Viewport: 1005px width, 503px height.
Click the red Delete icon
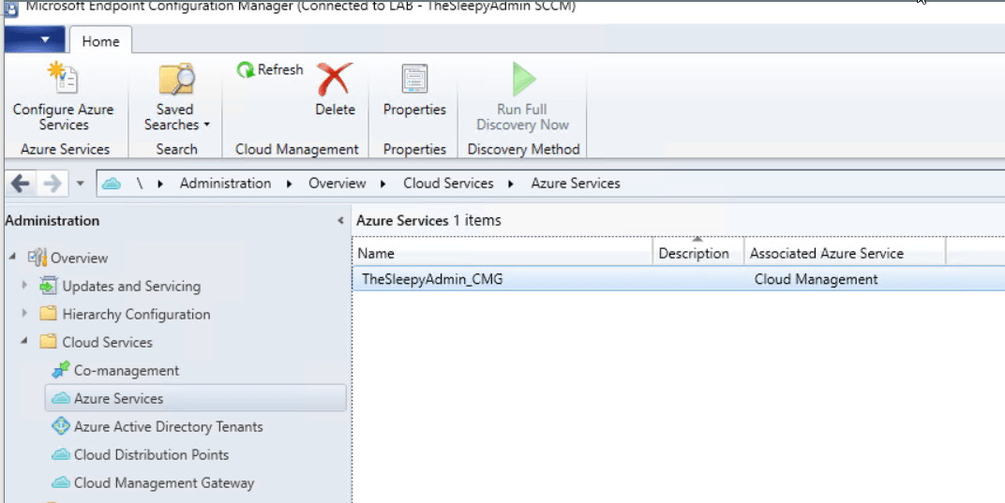pyautogui.click(x=334, y=81)
